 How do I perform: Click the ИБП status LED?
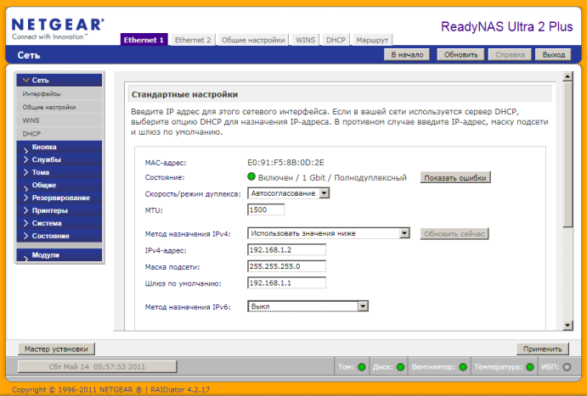[567, 367]
